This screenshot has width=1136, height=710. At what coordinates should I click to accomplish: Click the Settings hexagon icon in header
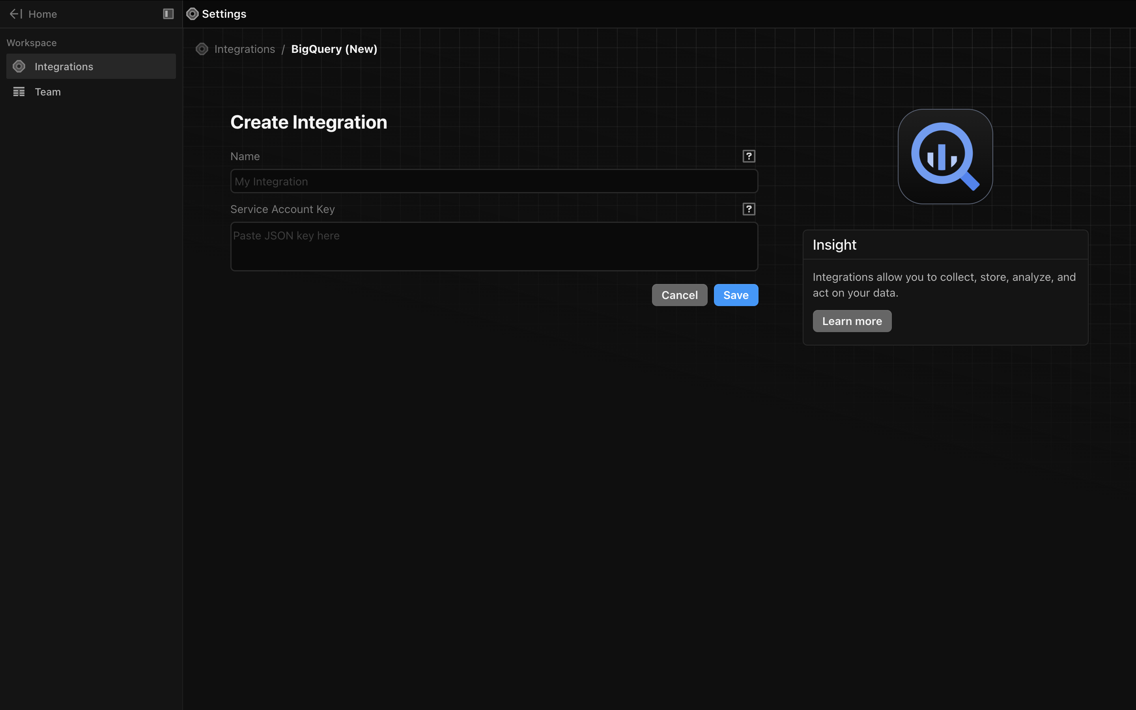(x=192, y=14)
